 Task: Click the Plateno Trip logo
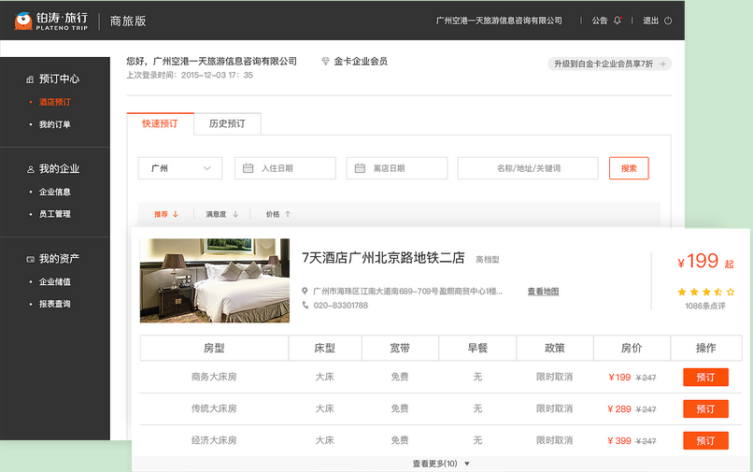50,21
